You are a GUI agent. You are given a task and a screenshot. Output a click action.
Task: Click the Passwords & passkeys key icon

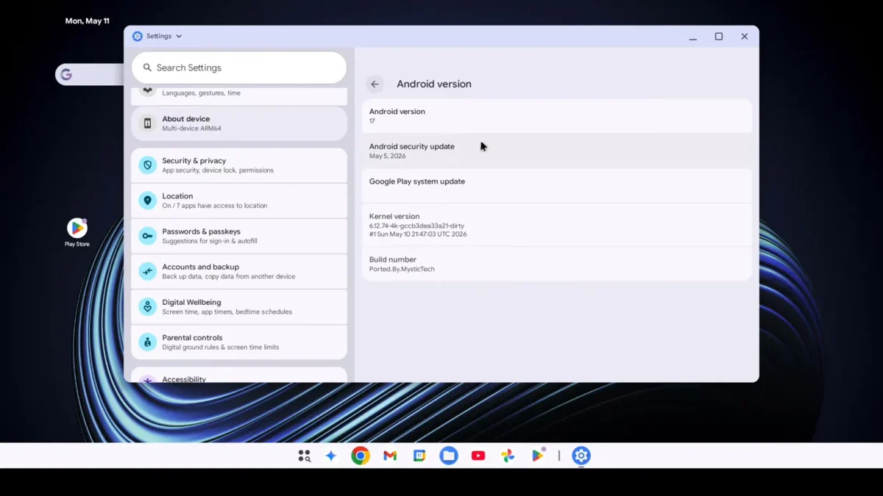148,236
